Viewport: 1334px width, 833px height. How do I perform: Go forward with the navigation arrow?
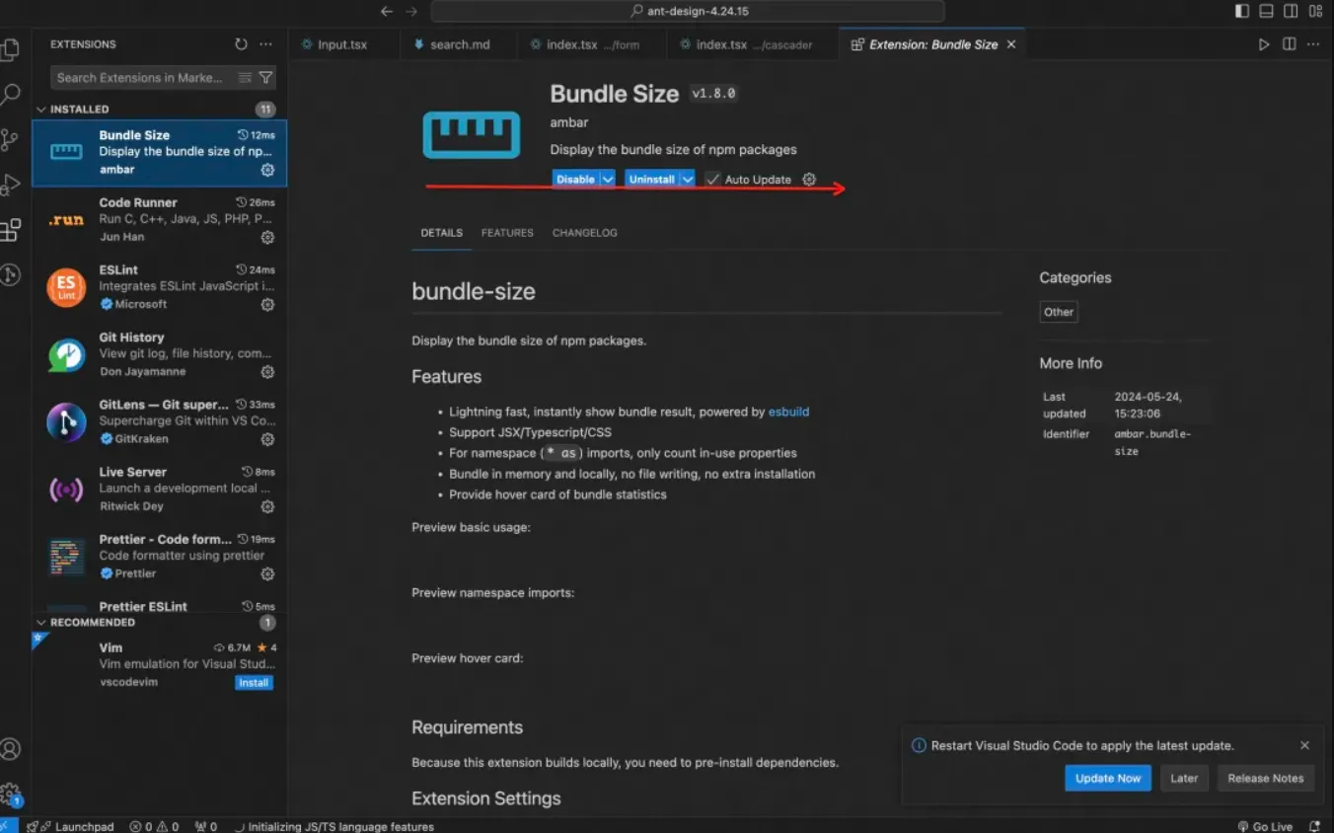(x=411, y=12)
